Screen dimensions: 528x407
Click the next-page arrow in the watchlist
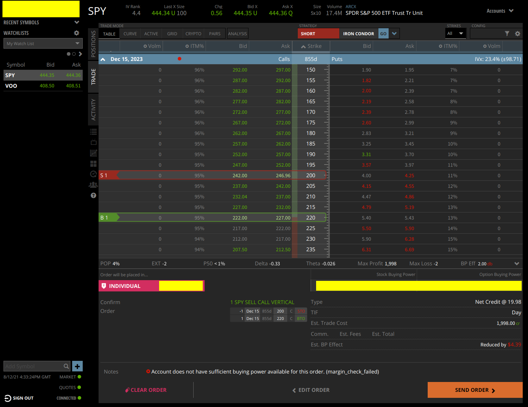pos(80,54)
